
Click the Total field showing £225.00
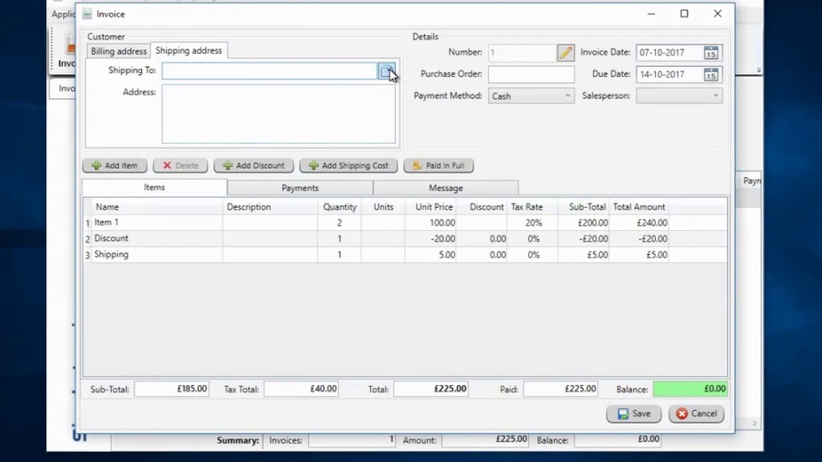(431, 389)
